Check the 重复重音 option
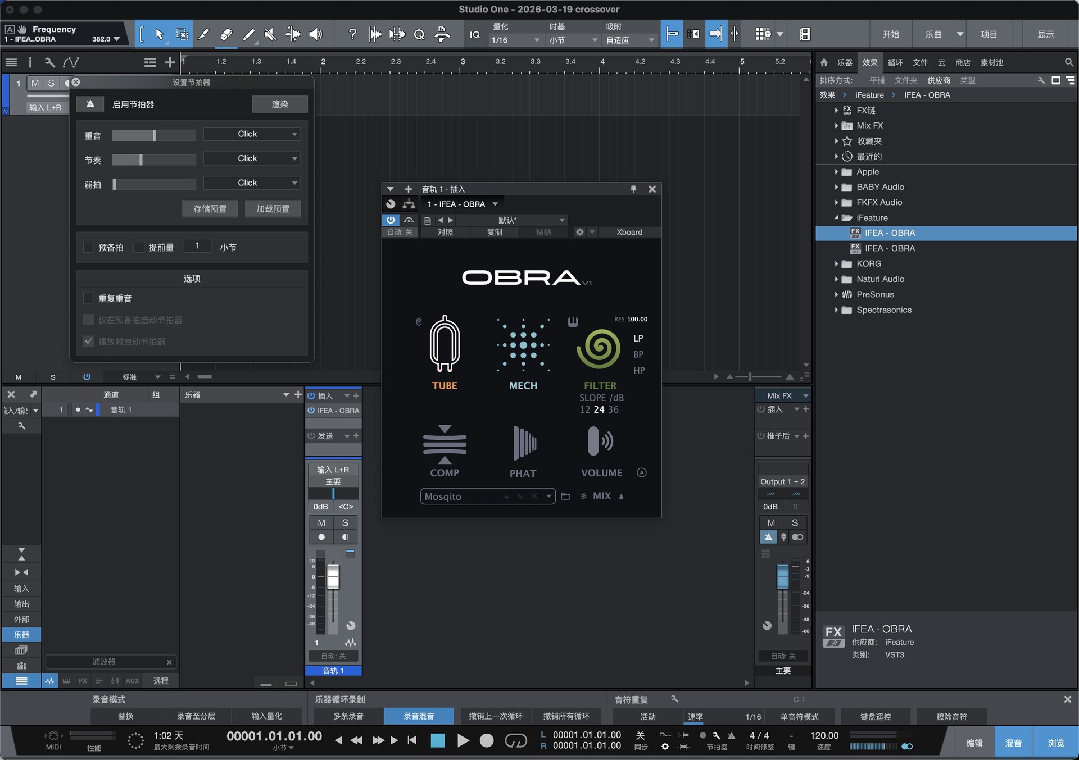The width and height of the screenshot is (1079, 760). click(89, 298)
